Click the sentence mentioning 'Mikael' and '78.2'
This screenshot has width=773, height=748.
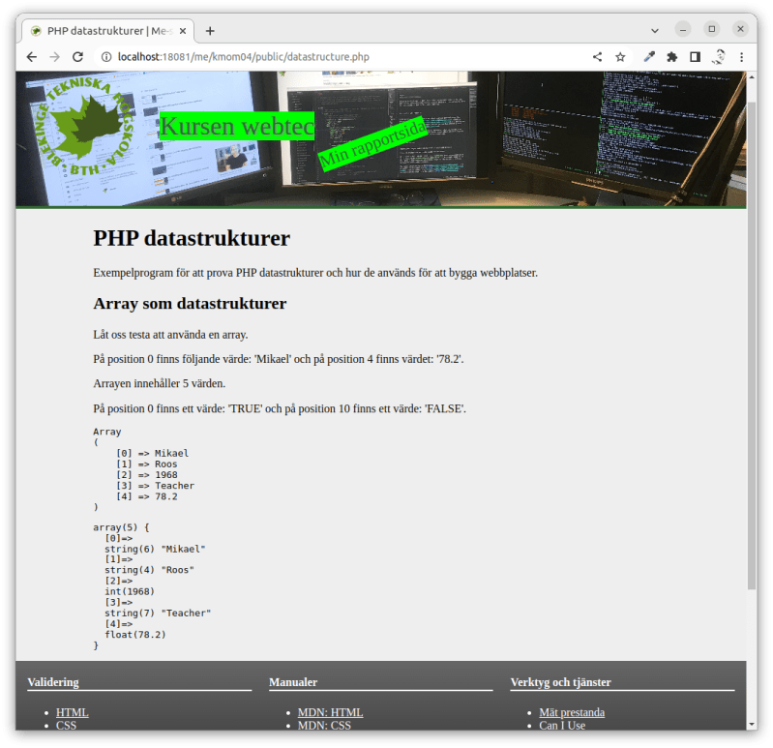click(279, 359)
